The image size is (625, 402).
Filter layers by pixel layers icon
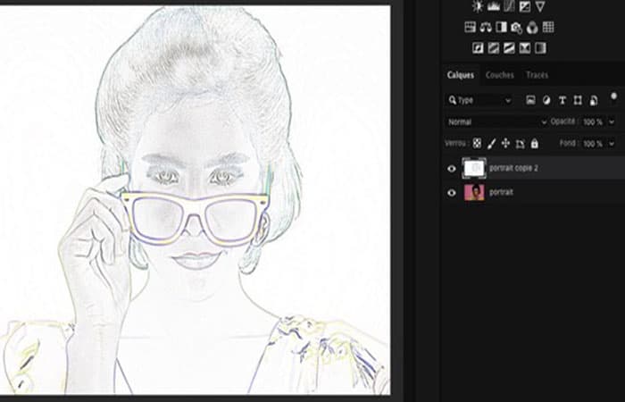point(530,100)
